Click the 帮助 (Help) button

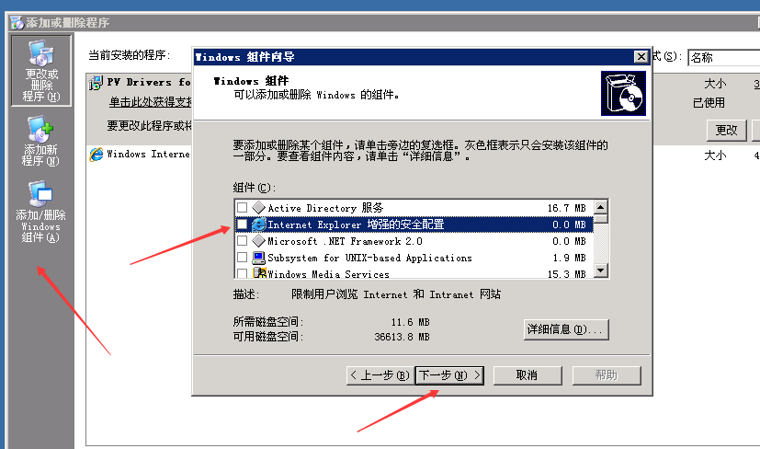(x=607, y=375)
